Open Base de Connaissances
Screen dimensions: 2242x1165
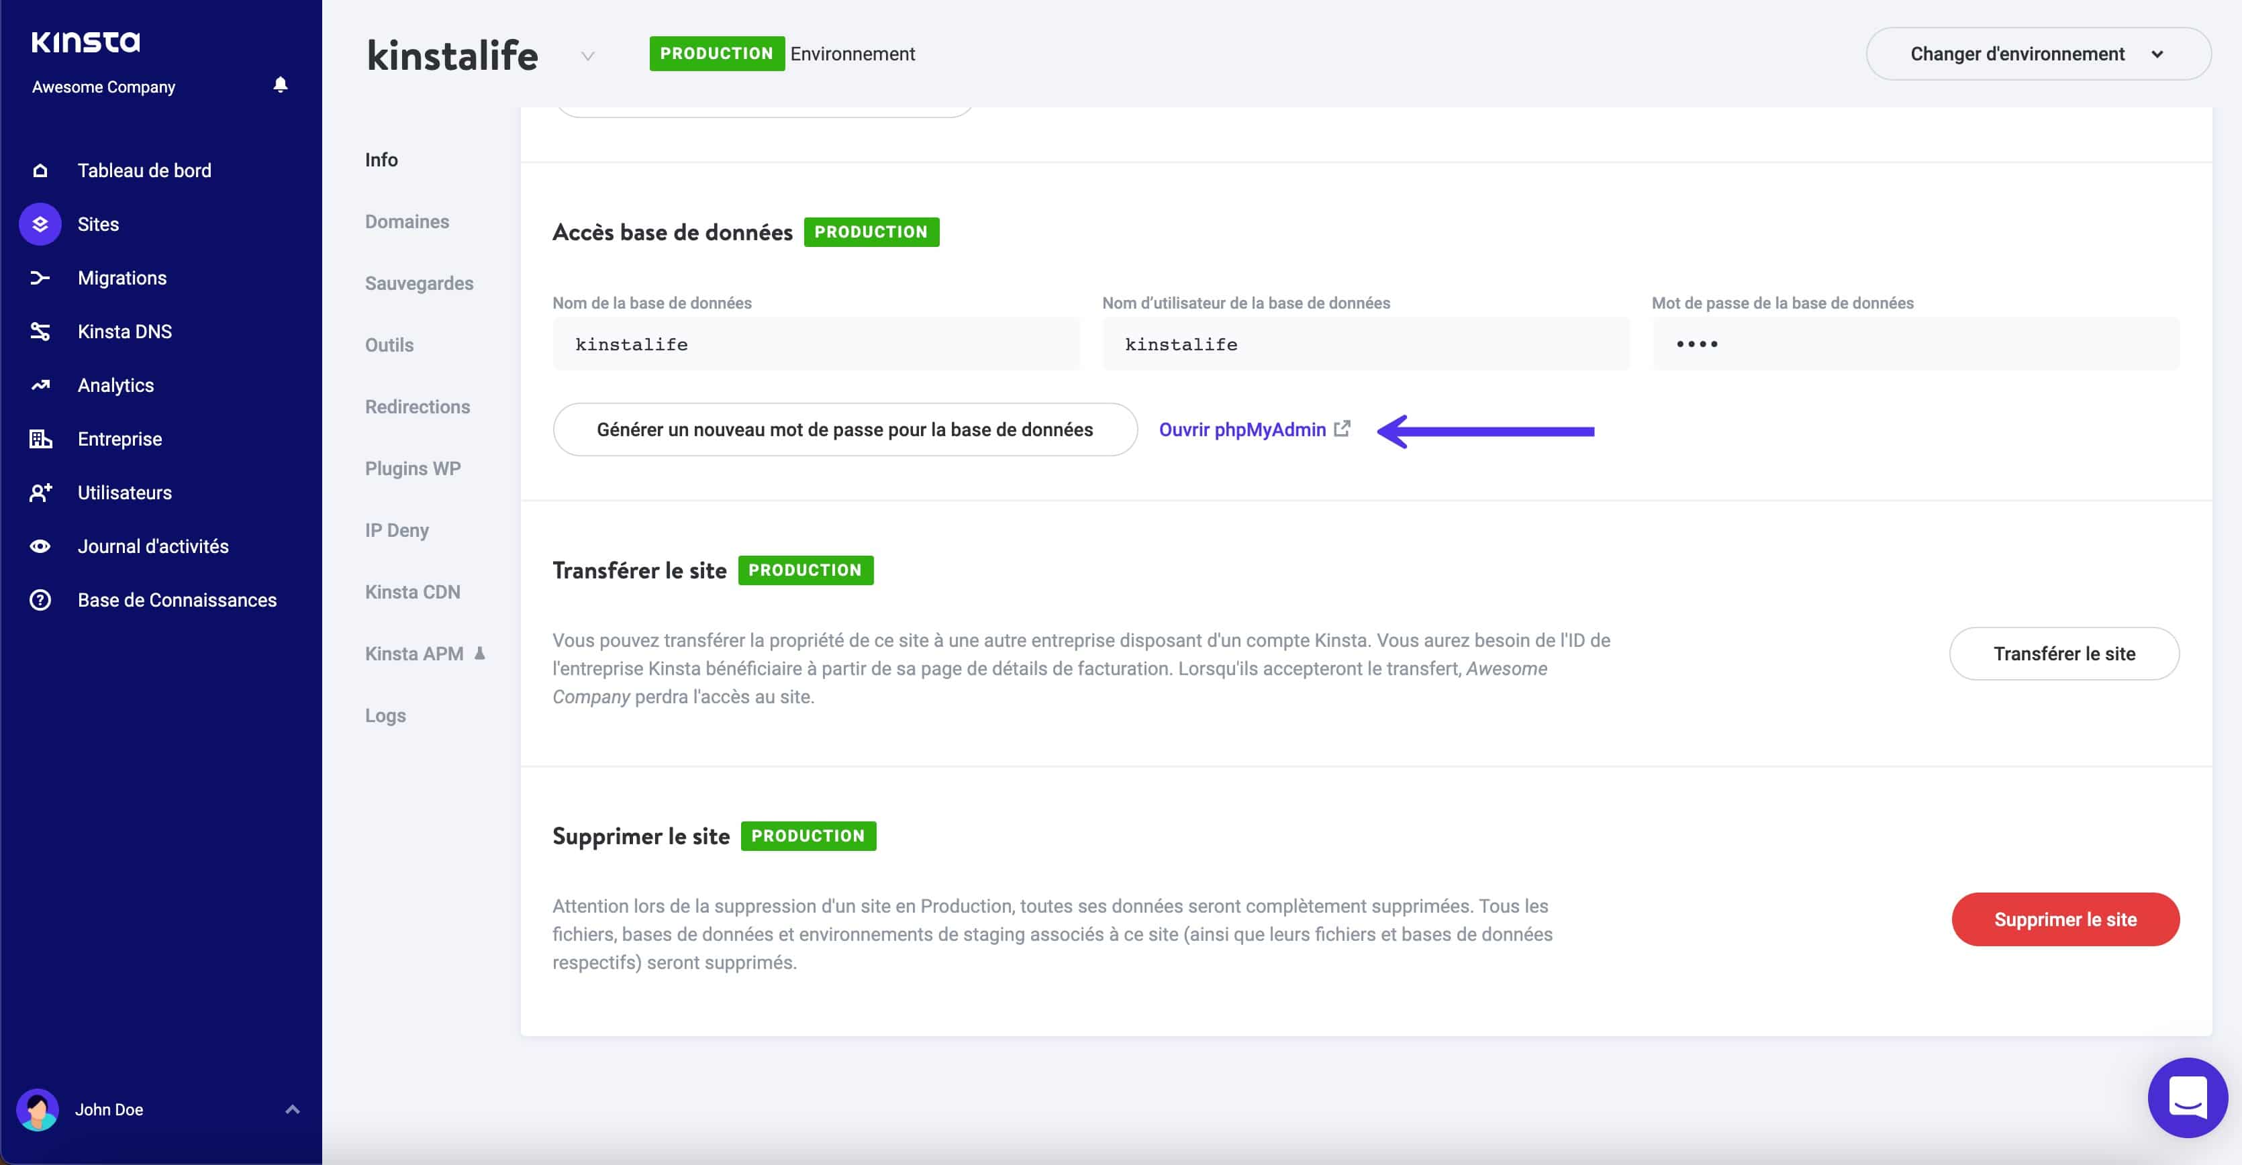point(177,601)
